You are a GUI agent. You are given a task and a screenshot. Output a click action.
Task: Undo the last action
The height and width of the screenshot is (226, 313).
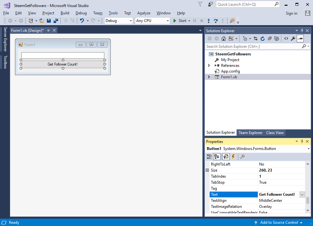82,20
